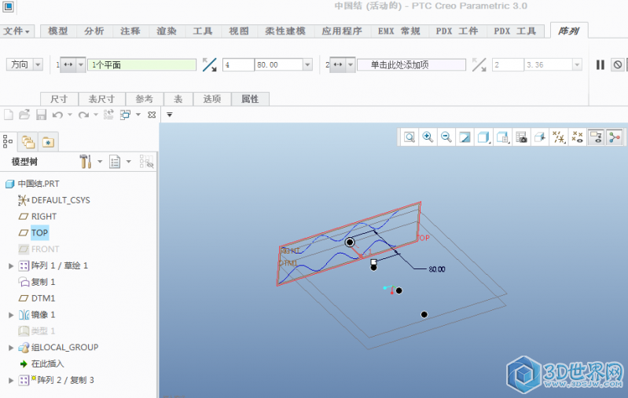Select the Favorites navigator tab icon

(49, 141)
